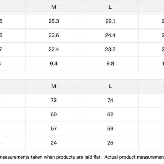Select the 74 cell in centimeter table
The image size is (164, 164).
(110, 100)
